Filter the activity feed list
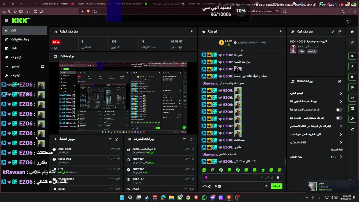359x202 pixels. [110, 139]
